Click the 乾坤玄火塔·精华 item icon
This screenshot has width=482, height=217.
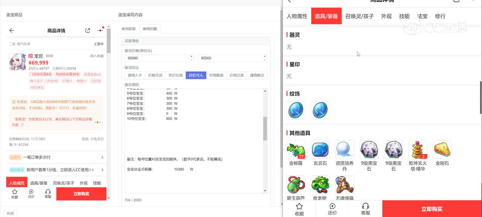(x=418, y=150)
